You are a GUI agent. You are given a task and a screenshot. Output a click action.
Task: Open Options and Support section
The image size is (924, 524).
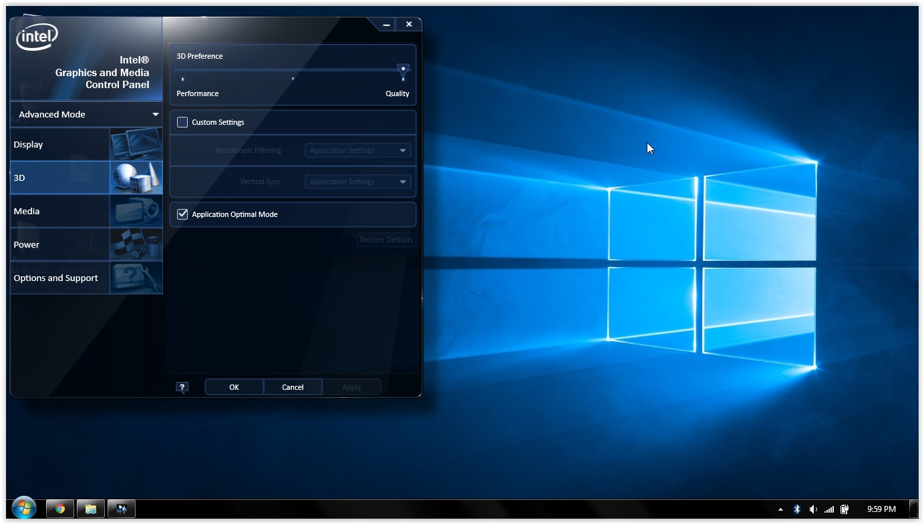86,278
